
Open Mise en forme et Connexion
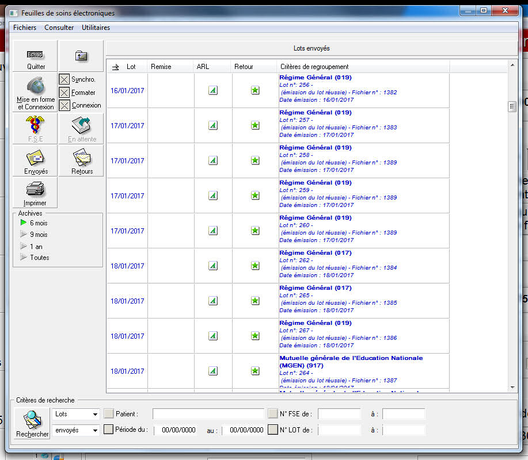pos(36,93)
